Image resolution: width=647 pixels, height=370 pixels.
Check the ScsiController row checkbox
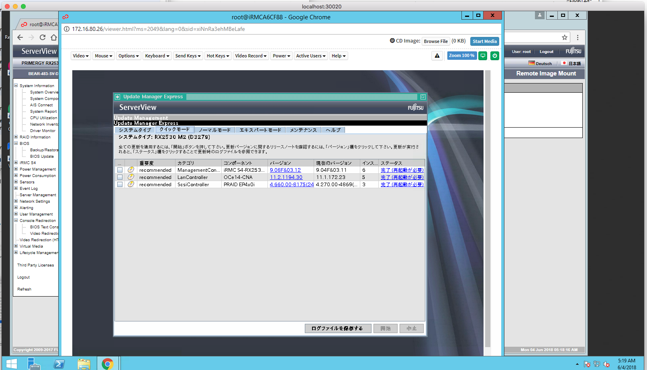coord(120,184)
